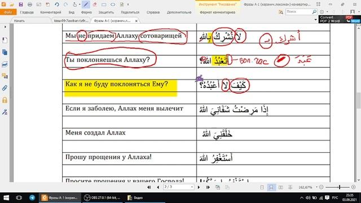Click the advanced search icon beside search box
361x203 pixels.
(x=281, y=12)
